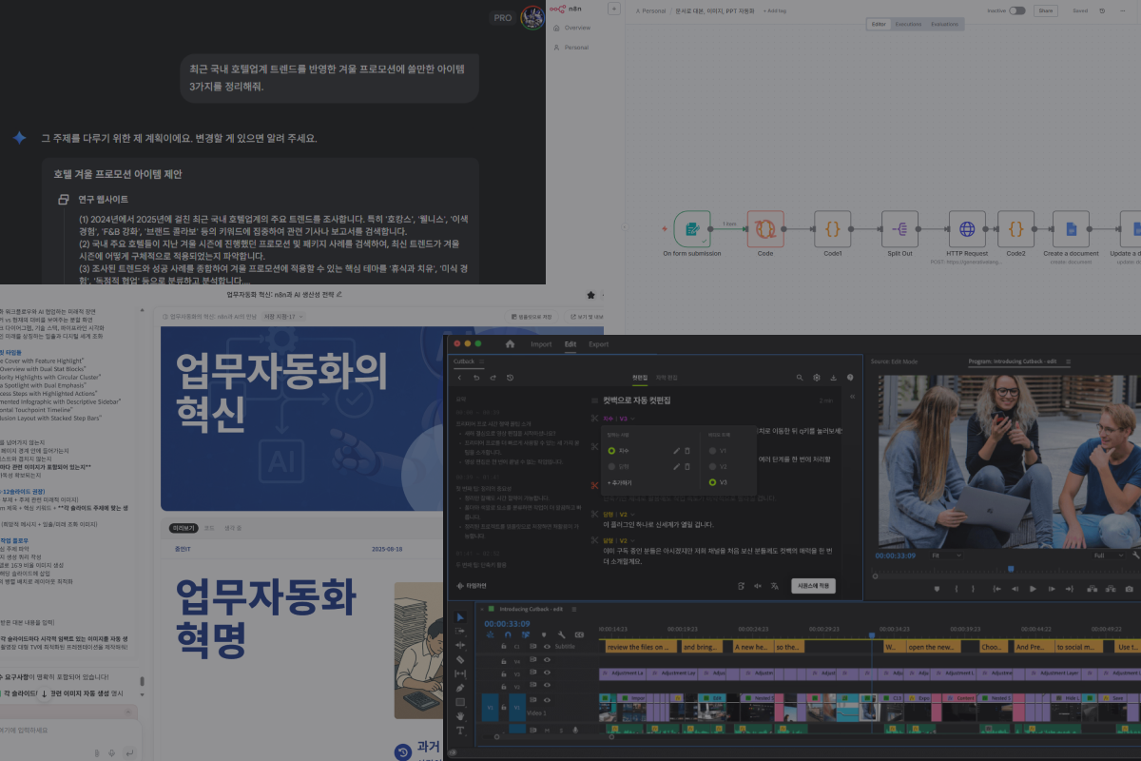The height and width of the screenshot is (761, 1141).
Task: Click the HTTP Request globe node in n8n
Action: pos(967,229)
